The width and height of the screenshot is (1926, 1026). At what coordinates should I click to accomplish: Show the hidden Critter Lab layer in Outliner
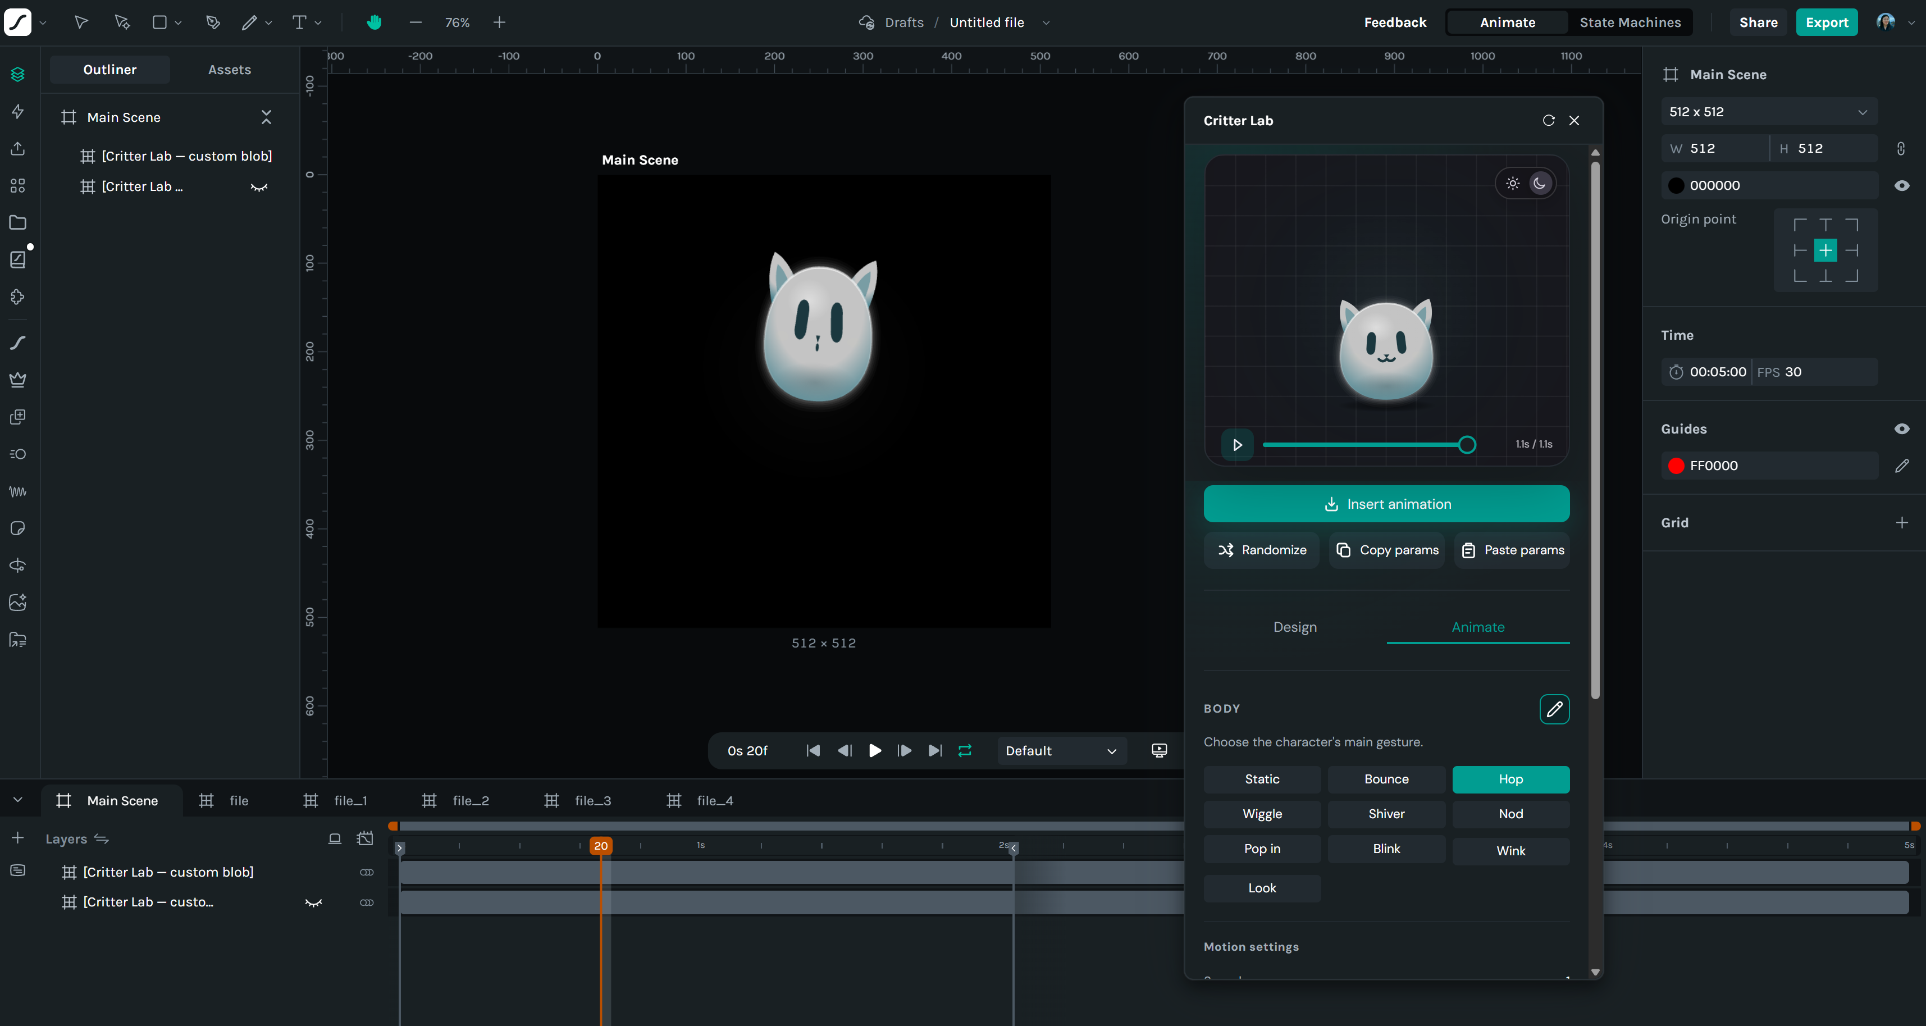[x=259, y=187]
